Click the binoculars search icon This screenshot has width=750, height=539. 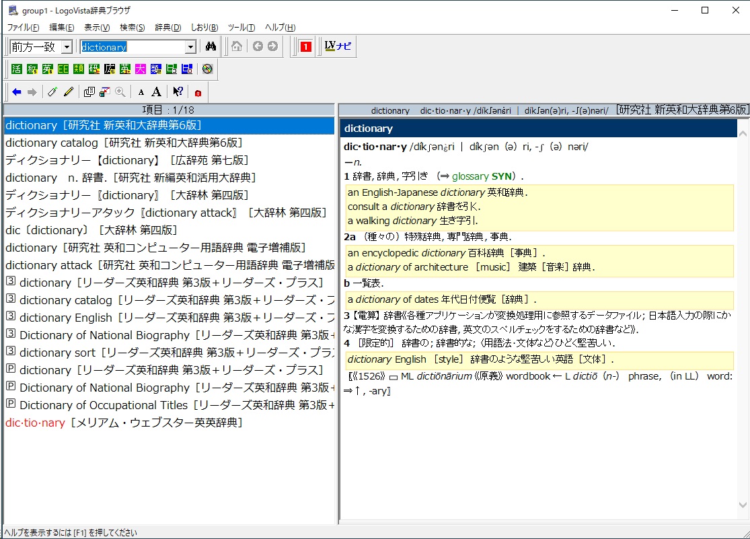click(x=211, y=46)
